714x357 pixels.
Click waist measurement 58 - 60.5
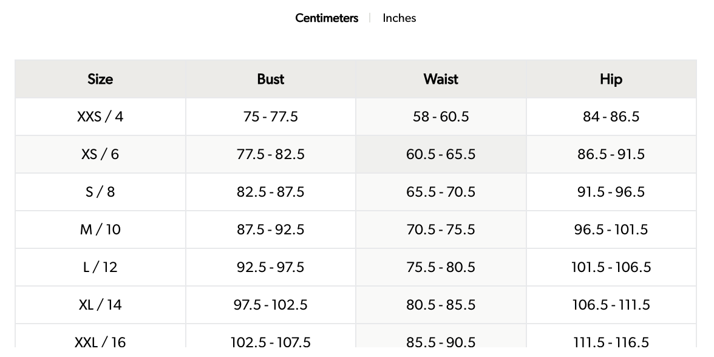441,117
